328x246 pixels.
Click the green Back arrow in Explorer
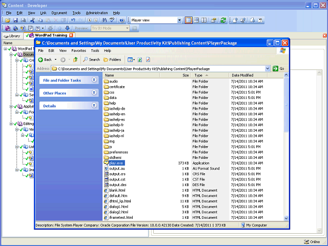pyautogui.click(x=40, y=59)
